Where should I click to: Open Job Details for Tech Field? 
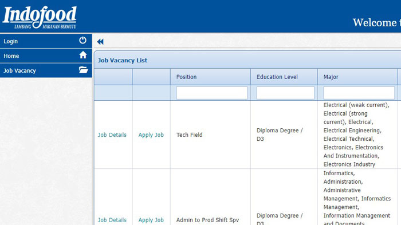pyautogui.click(x=112, y=135)
